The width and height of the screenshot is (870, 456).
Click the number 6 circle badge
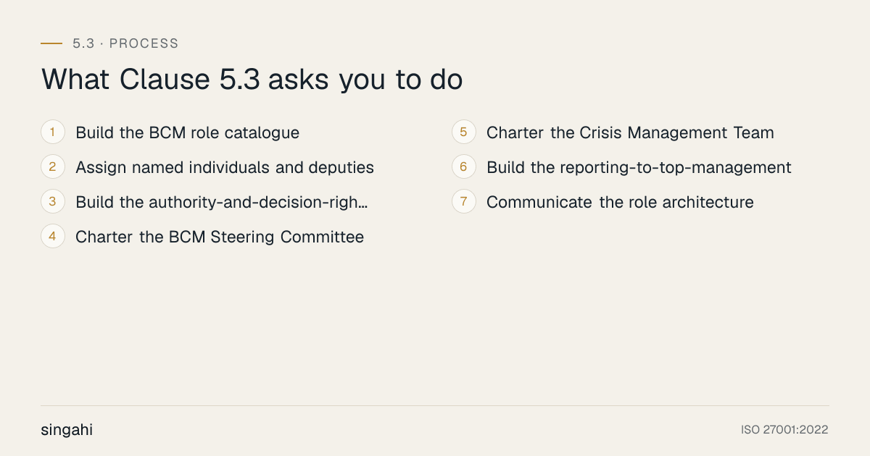(464, 167)
